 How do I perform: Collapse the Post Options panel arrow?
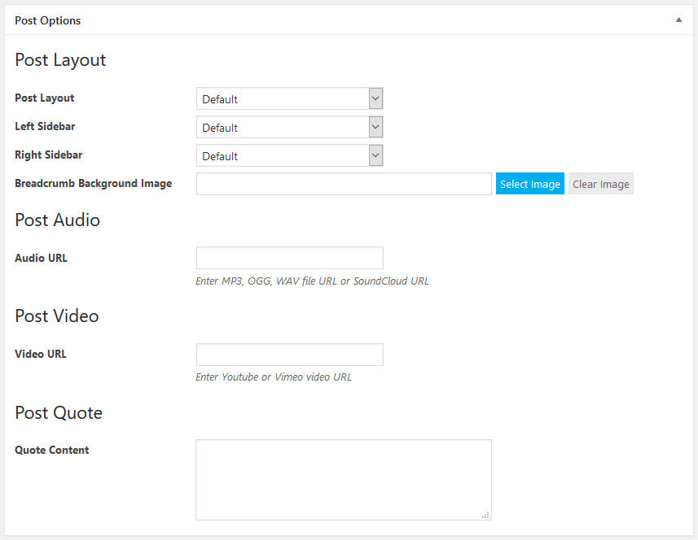(678, 20)
